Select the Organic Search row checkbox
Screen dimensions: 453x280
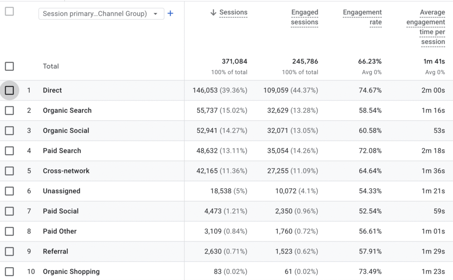tap(9, 111)
